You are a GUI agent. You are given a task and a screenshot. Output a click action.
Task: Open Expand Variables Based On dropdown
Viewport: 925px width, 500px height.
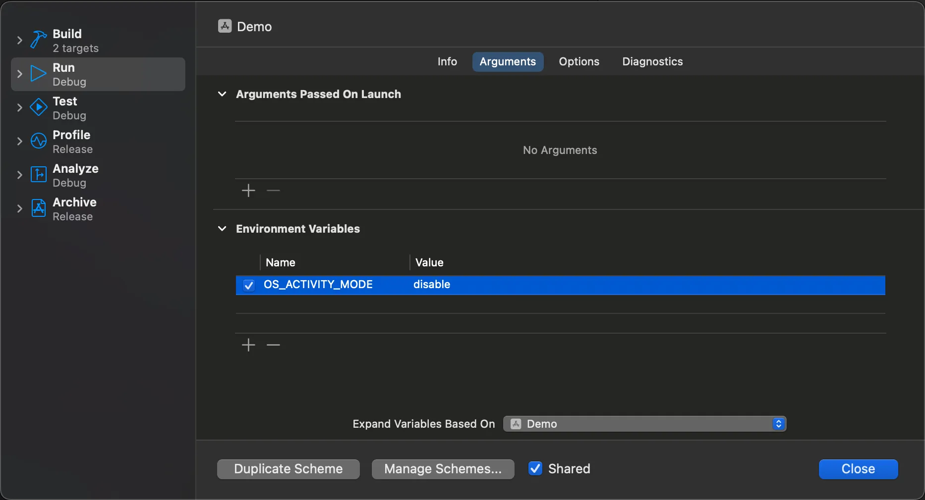point(644,424)
